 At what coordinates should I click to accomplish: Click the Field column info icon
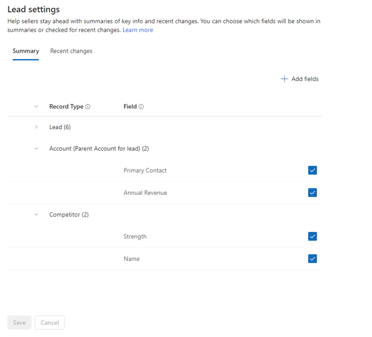[x=141, y=107]
